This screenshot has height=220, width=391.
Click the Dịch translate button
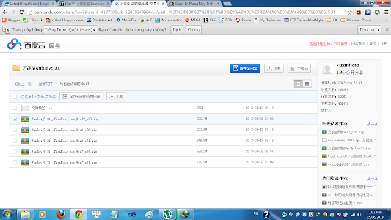point(177,30)
